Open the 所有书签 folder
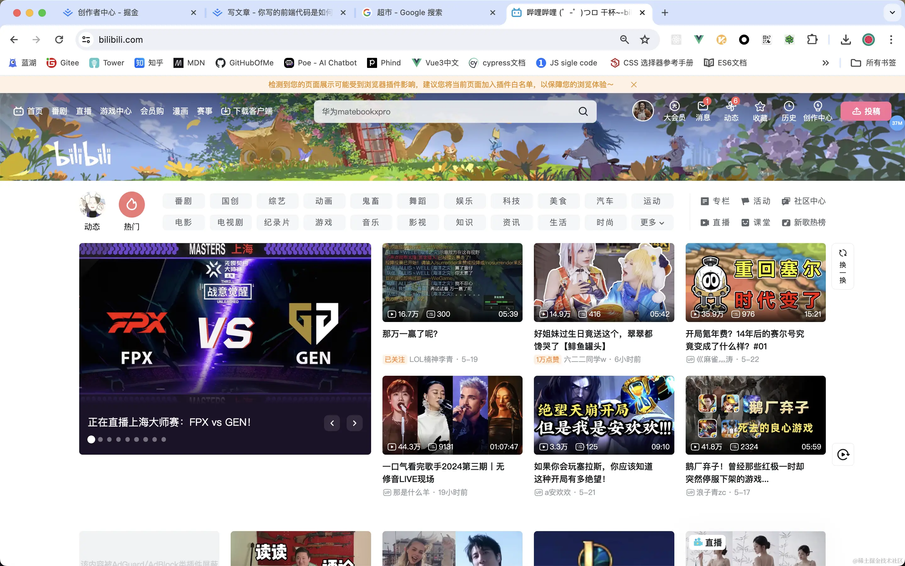905x566 pixels. point(873,63)
